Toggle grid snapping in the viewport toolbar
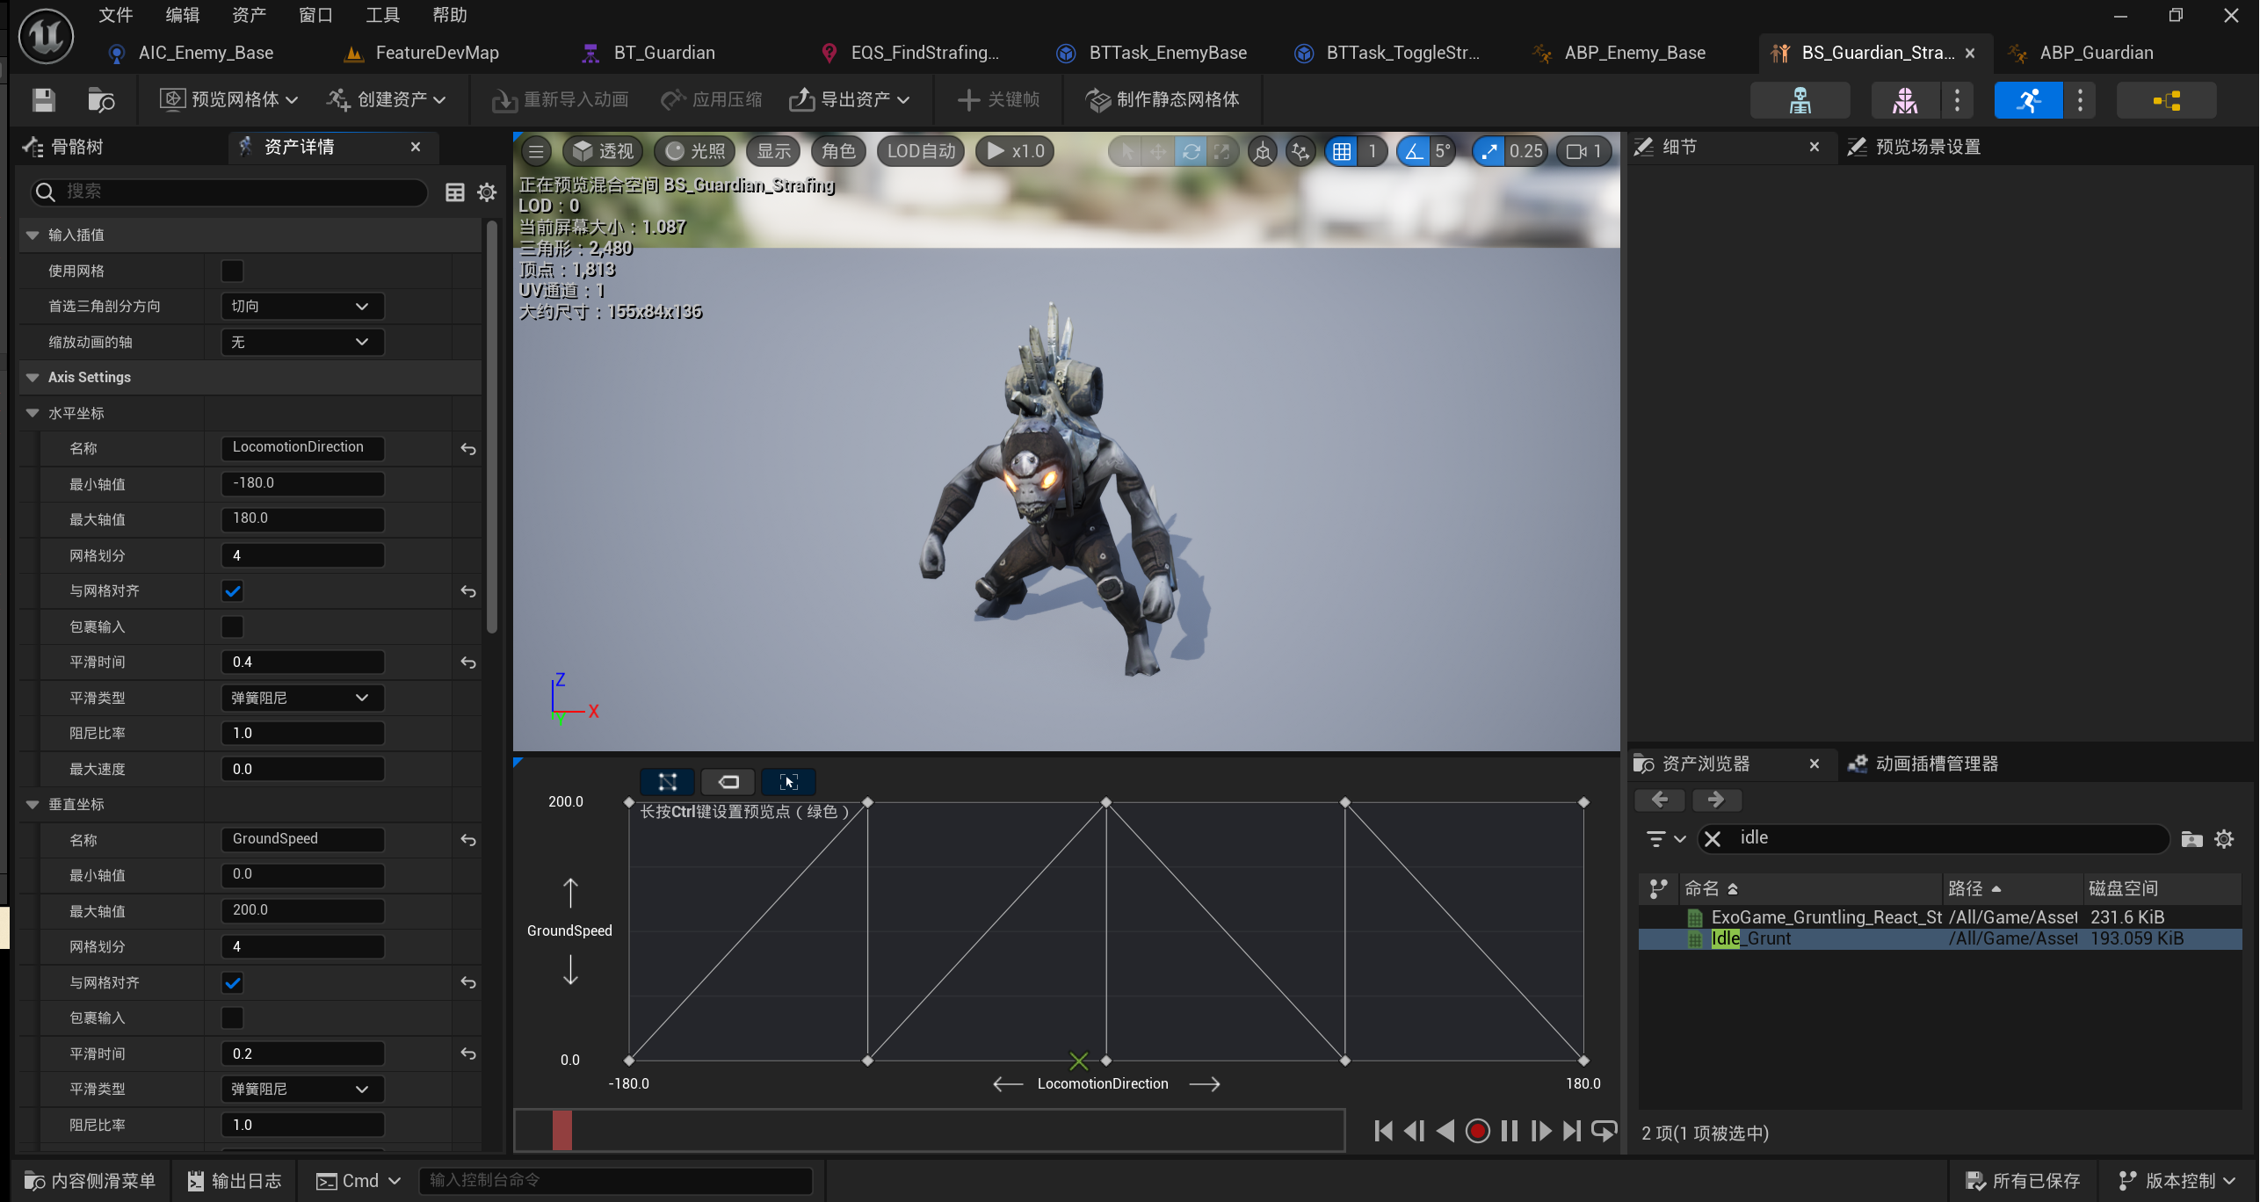The width and height of the screenshot is (2260, 1202). pos(1341,151)
